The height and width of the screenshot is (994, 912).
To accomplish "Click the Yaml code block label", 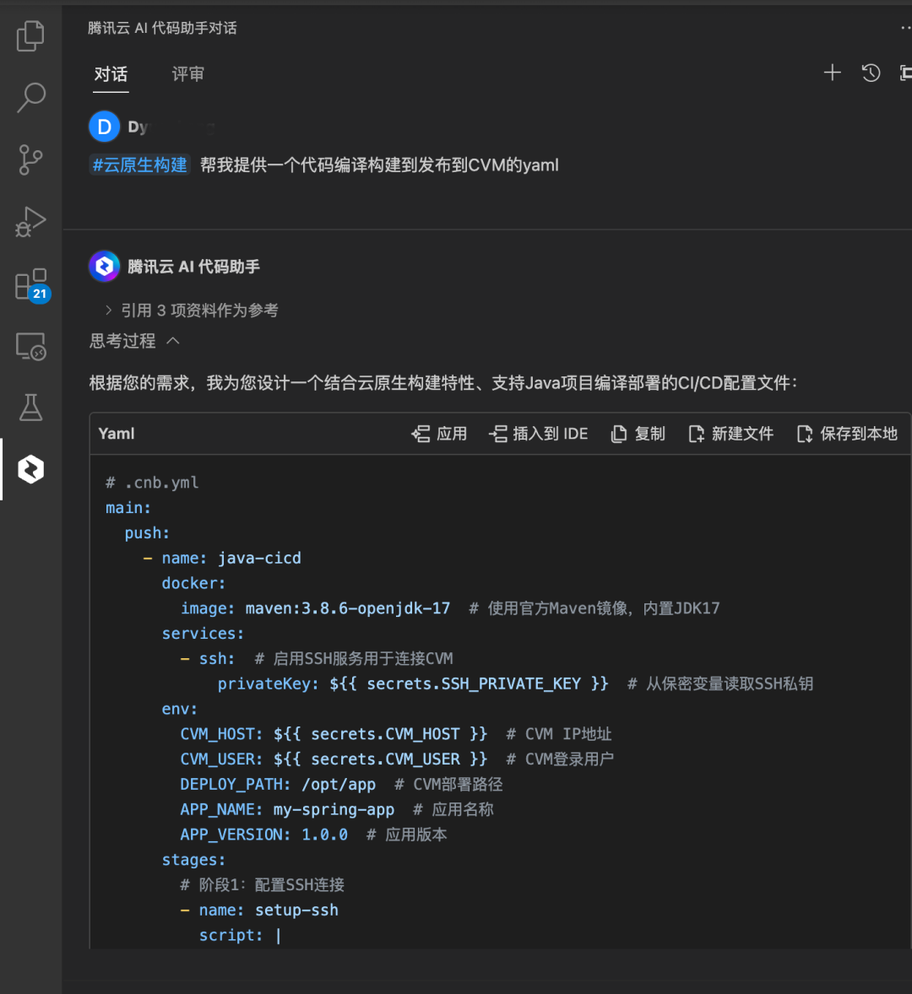I will tap(117, 434).
